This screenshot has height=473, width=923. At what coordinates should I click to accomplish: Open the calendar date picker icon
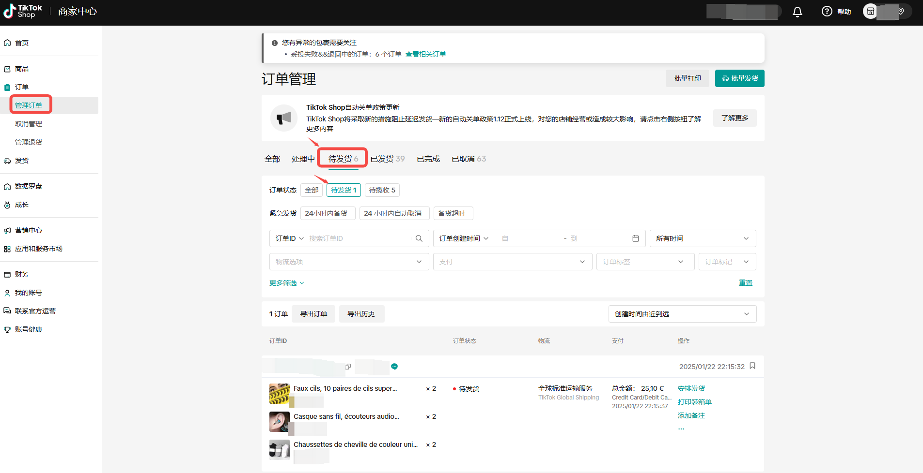click(635, 238)
